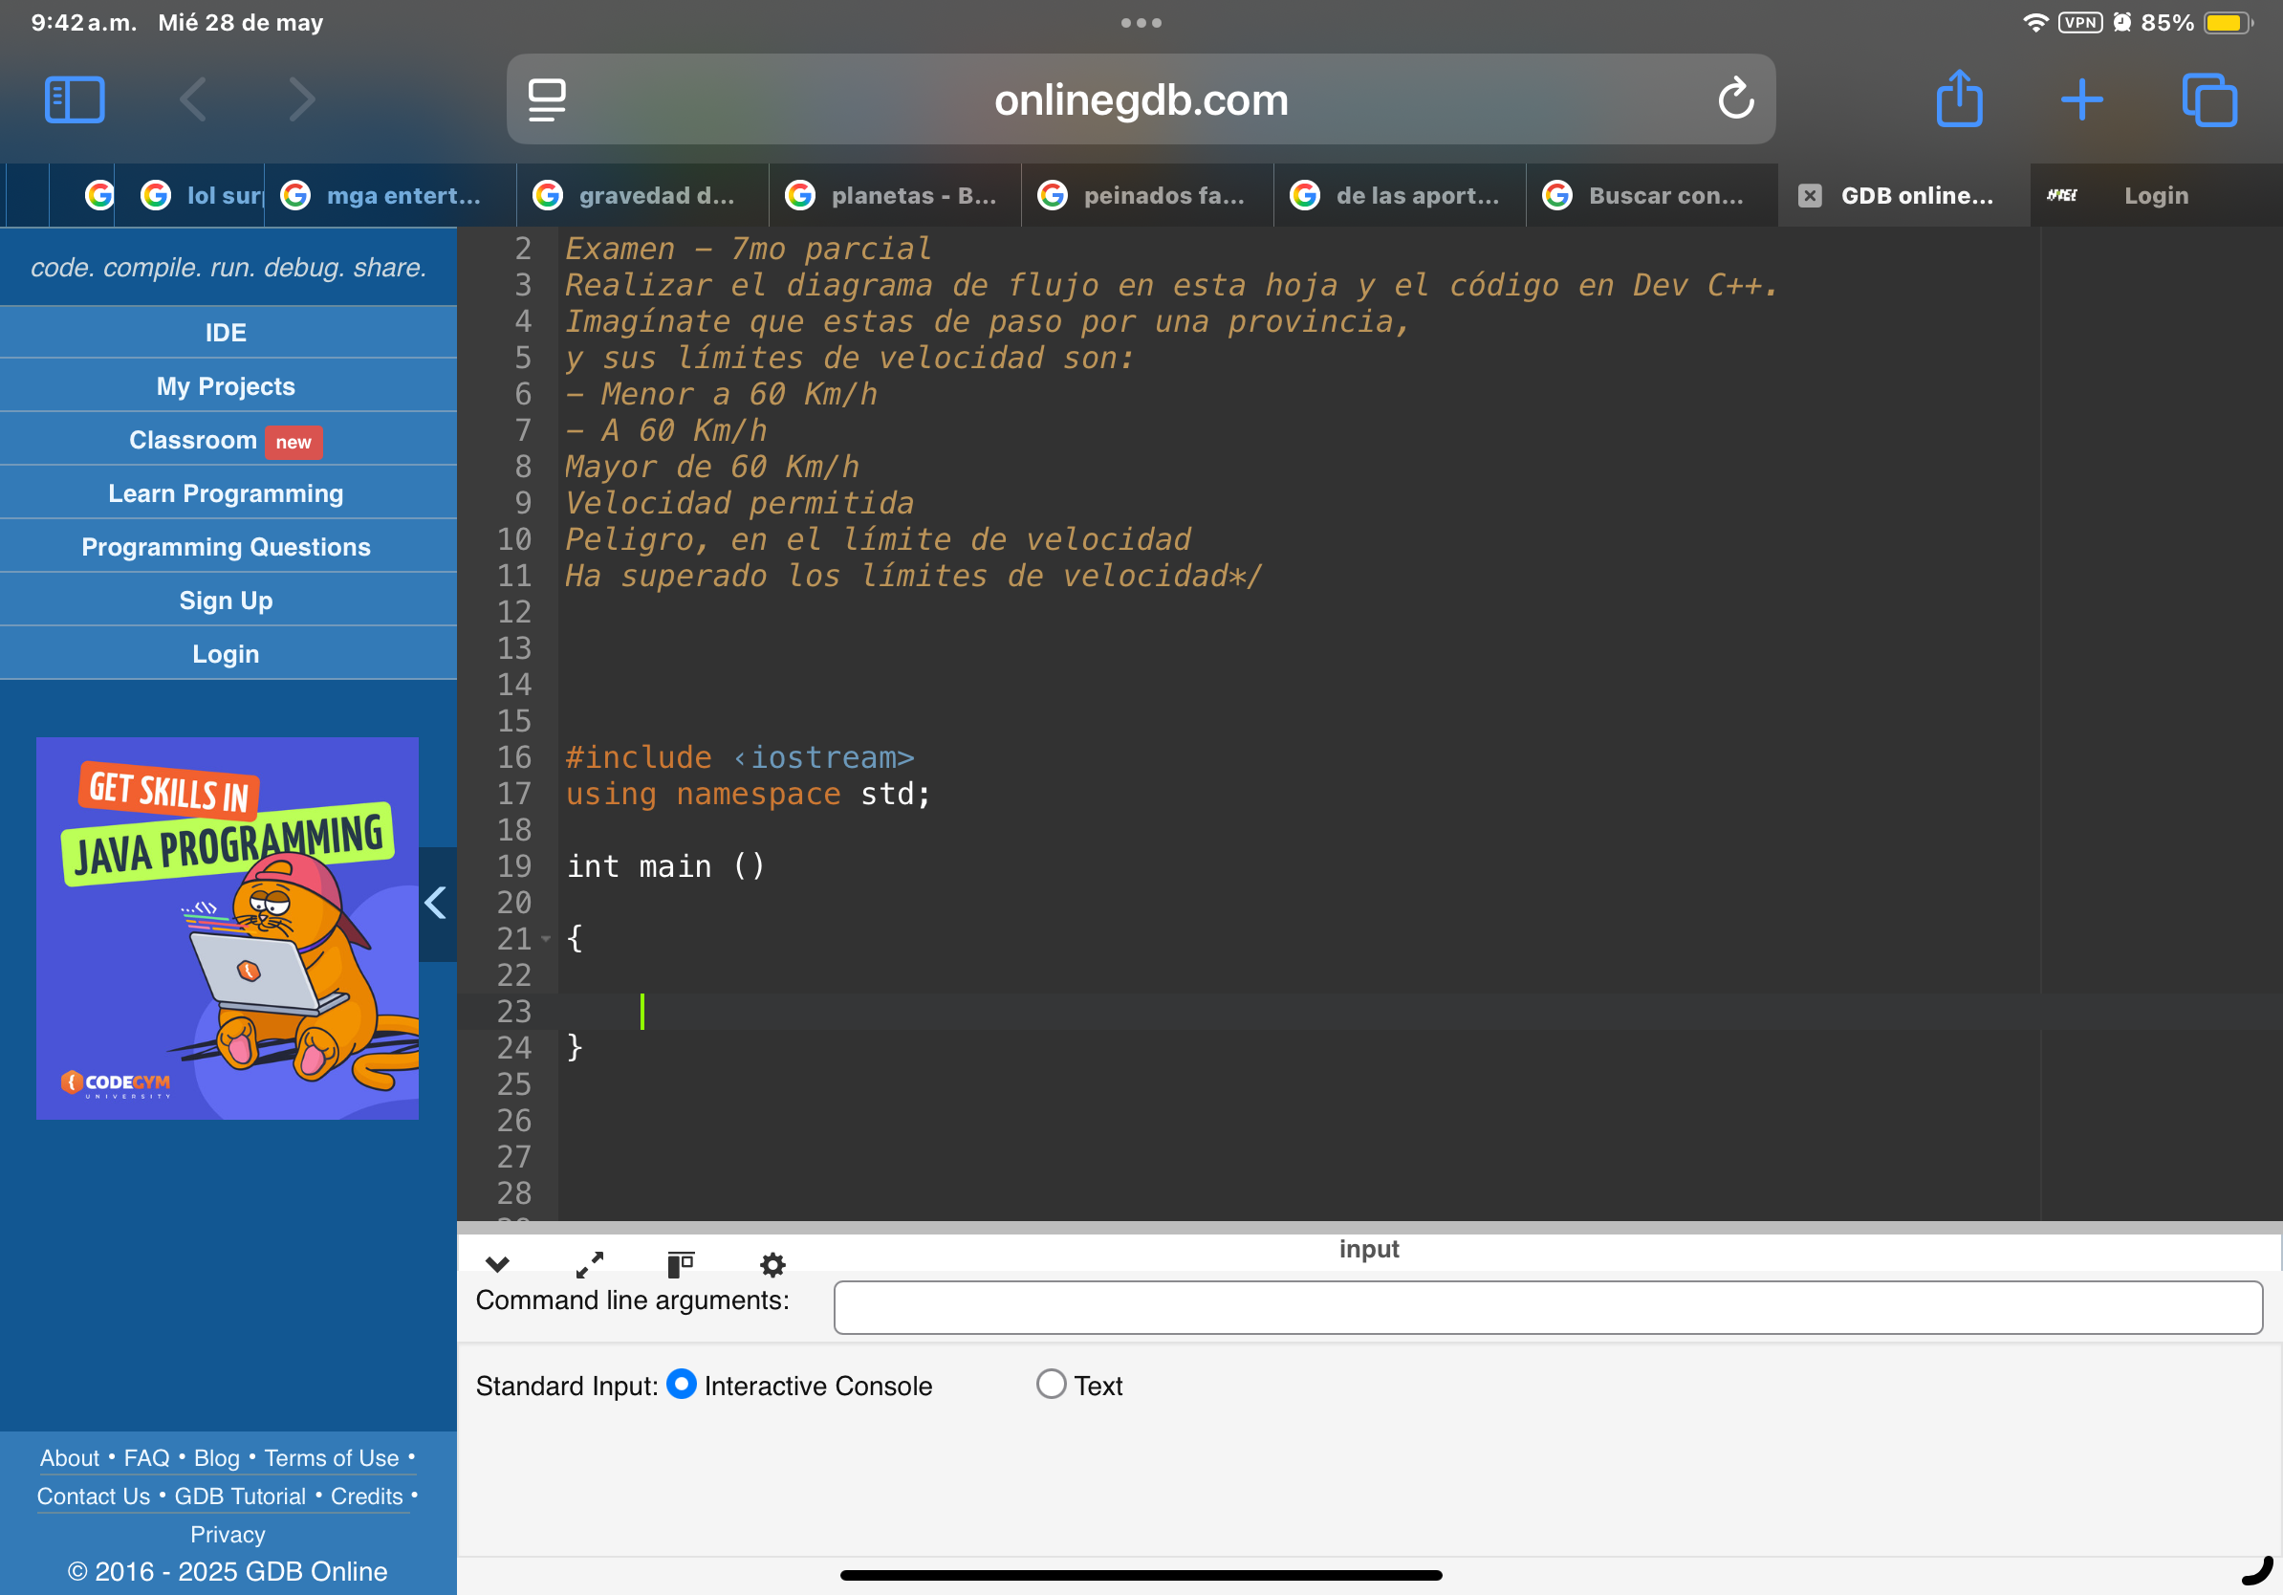Open the reader/page menu icon in address bar

click(547, 99)
